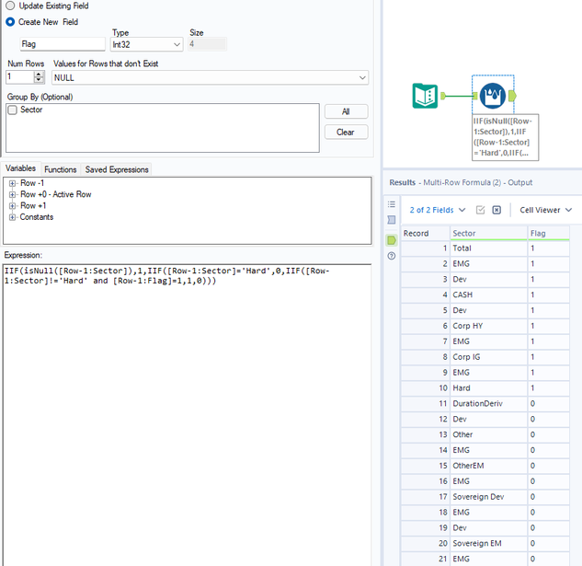
Task: Open the Type Int32 dropdown
Action: pos(146,44)
